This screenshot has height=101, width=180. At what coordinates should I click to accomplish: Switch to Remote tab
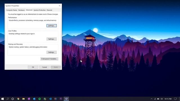49,10
